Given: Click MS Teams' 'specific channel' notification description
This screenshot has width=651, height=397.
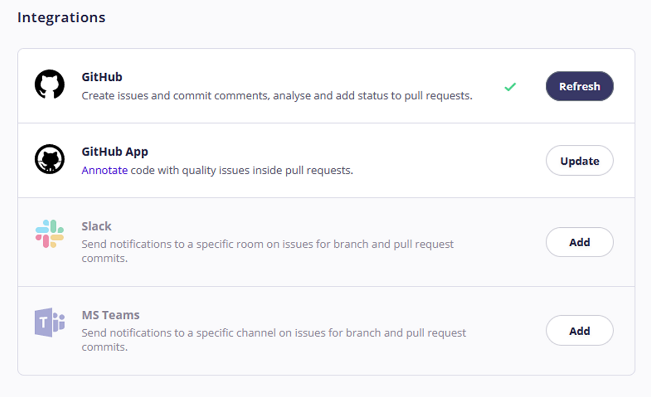Looking at the screenshot, I should (274, 340).
